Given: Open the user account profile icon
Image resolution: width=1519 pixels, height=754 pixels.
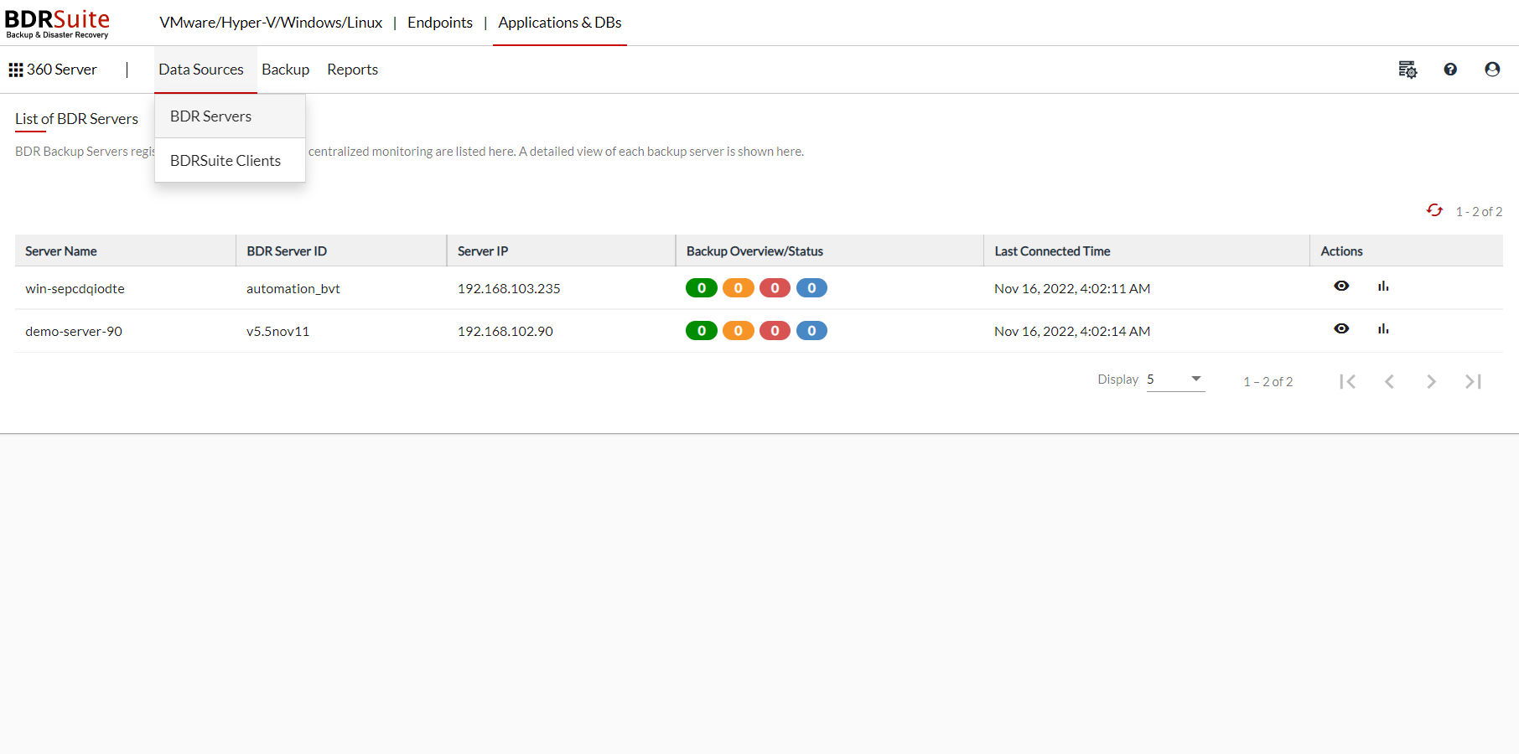Looking at the screenshot, I should click(1492, 70).
